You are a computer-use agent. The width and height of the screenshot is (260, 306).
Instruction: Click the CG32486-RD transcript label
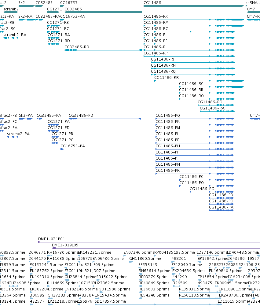[77, 47]
